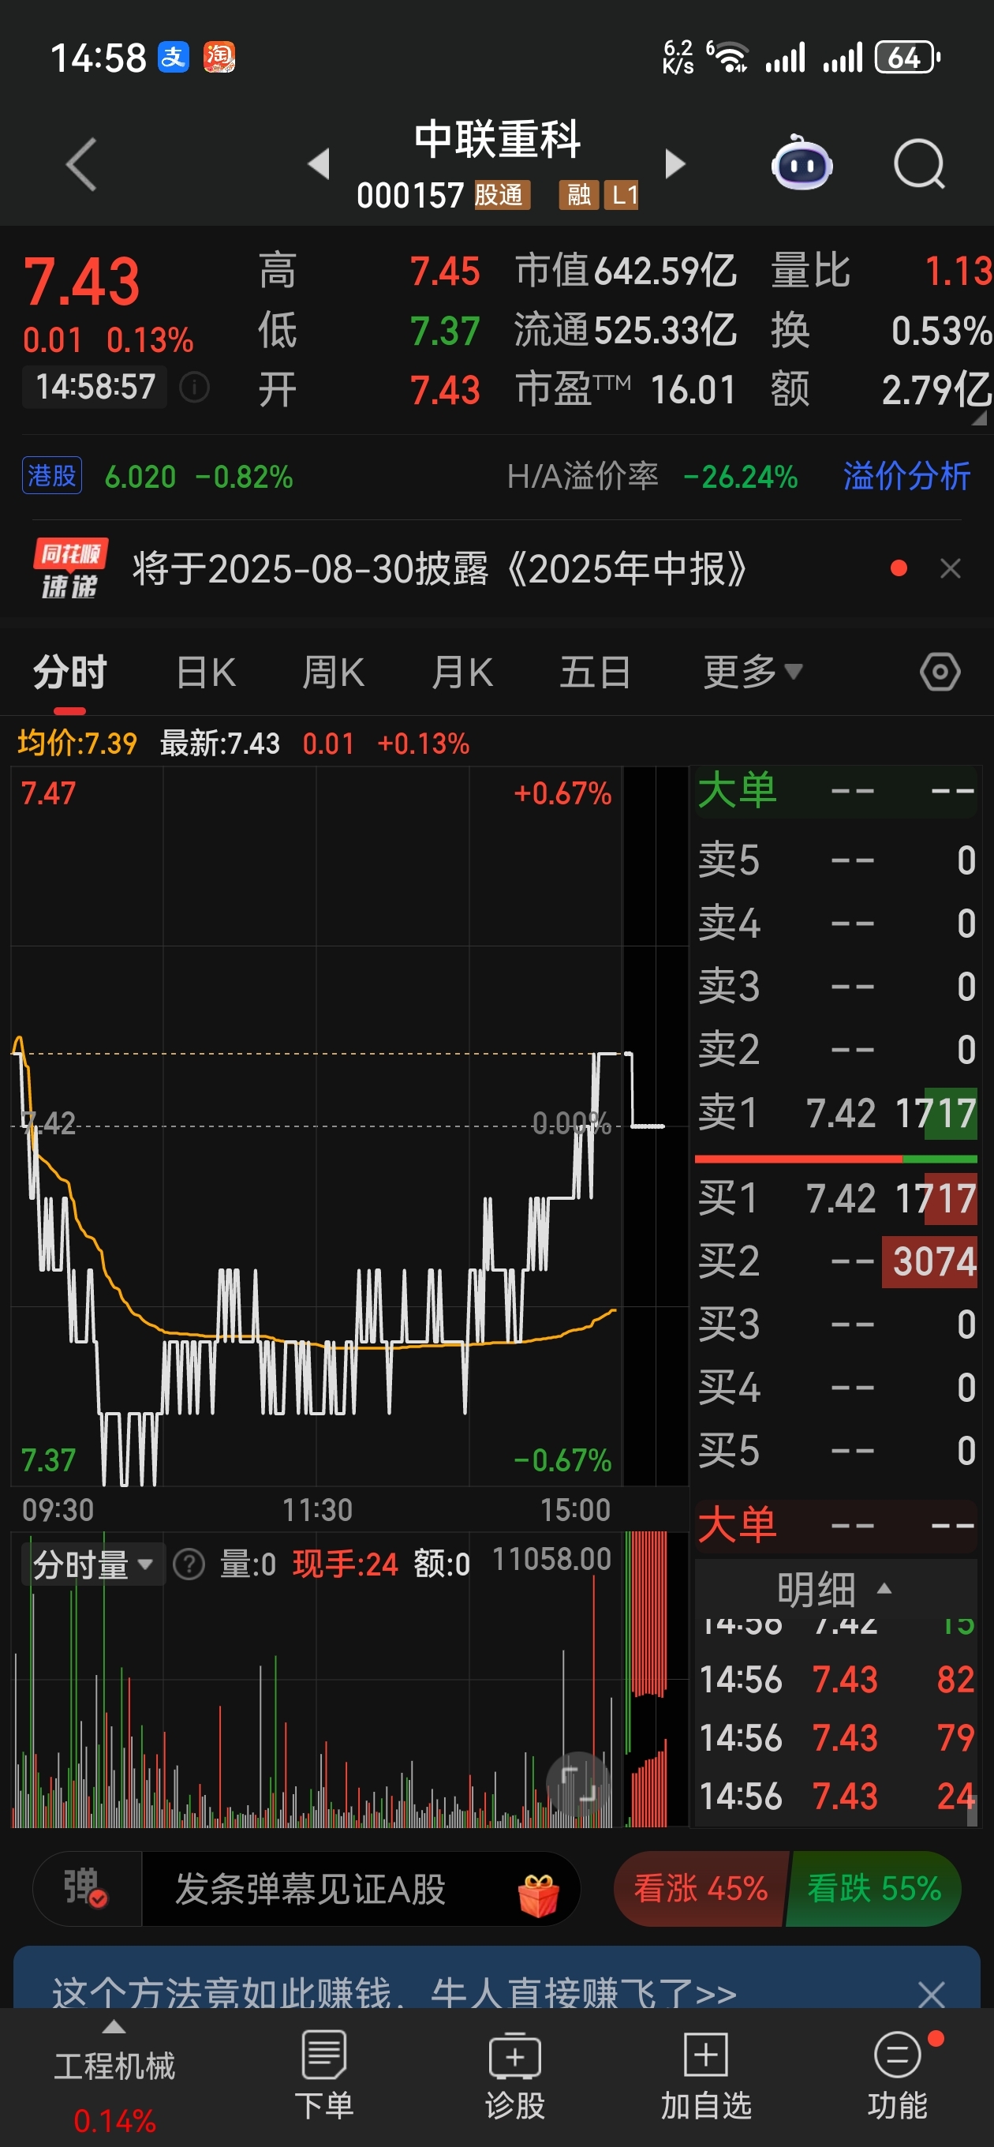Viewport: 994px width, 2147px height.
Task: Tap 量比 1.13 value
Action: [881, 271]
